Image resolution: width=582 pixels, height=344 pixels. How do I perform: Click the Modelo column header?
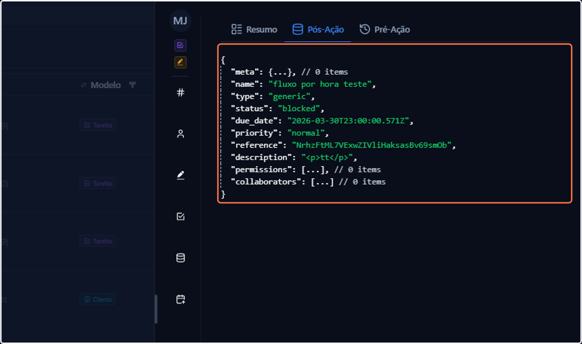pyautogui.click(x=105, y=85)
